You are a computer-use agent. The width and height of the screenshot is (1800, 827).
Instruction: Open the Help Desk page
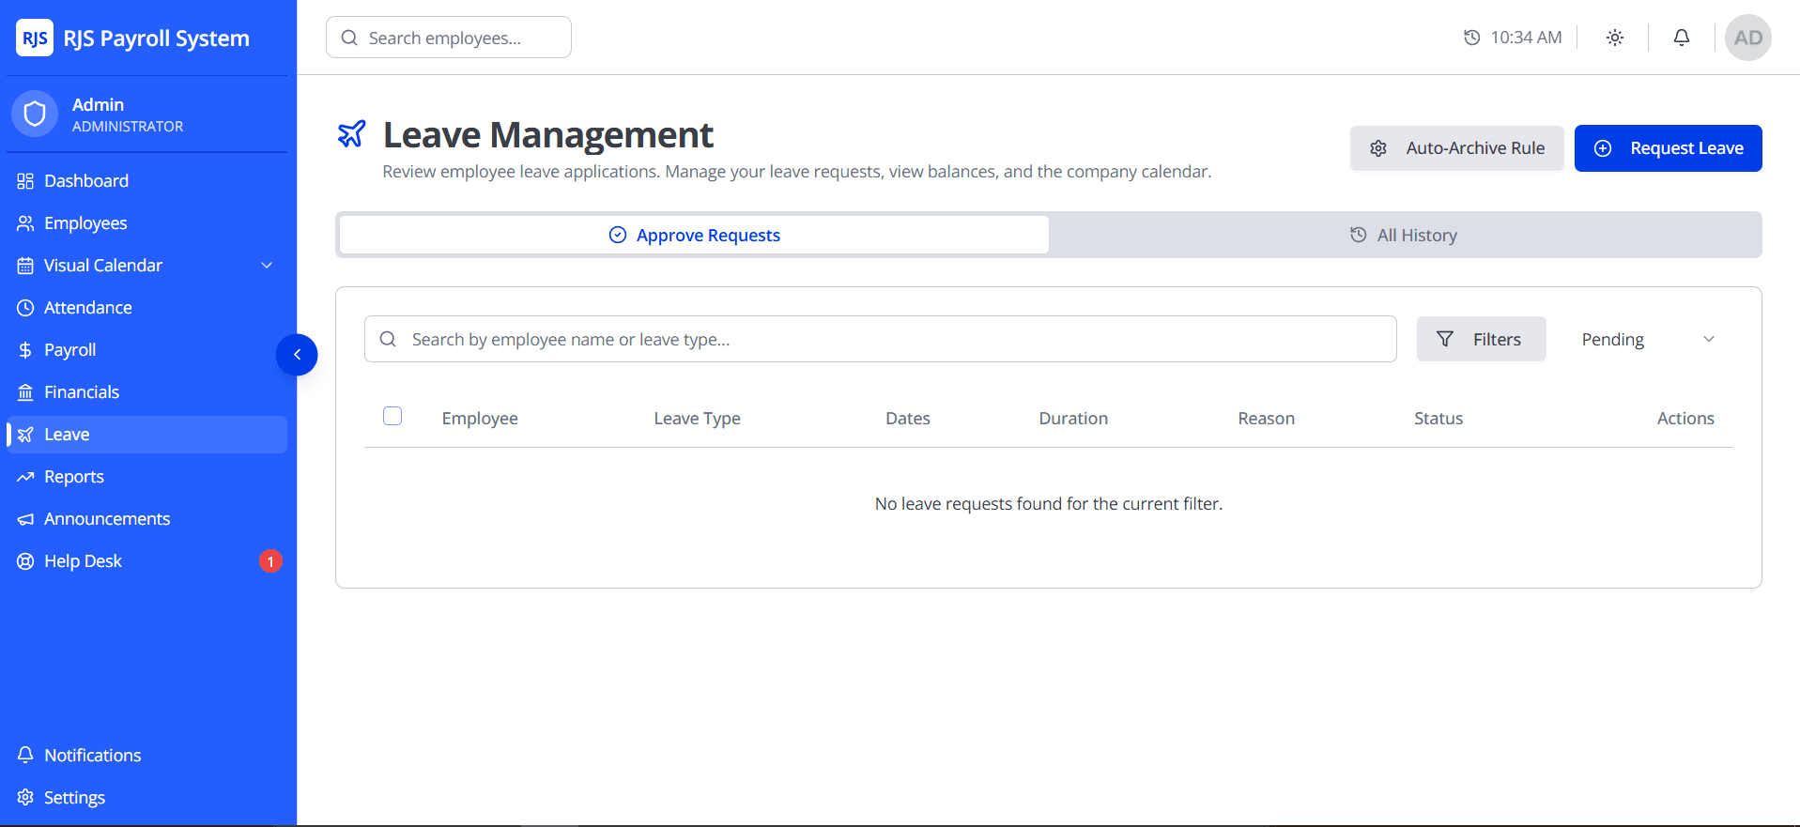pyautogui.click(x=146, y=561)
